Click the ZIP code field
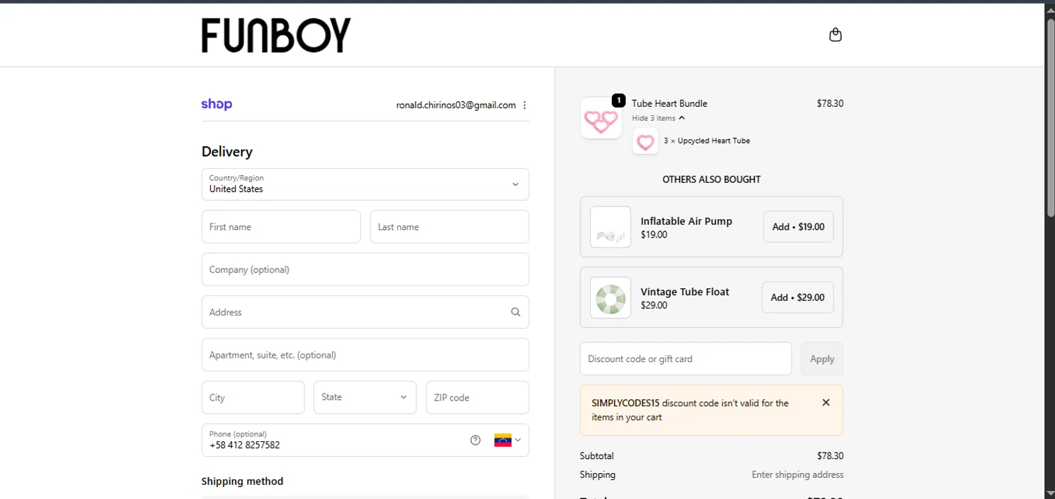This screenshot has height=499, width=1055. tap(478, 397)
